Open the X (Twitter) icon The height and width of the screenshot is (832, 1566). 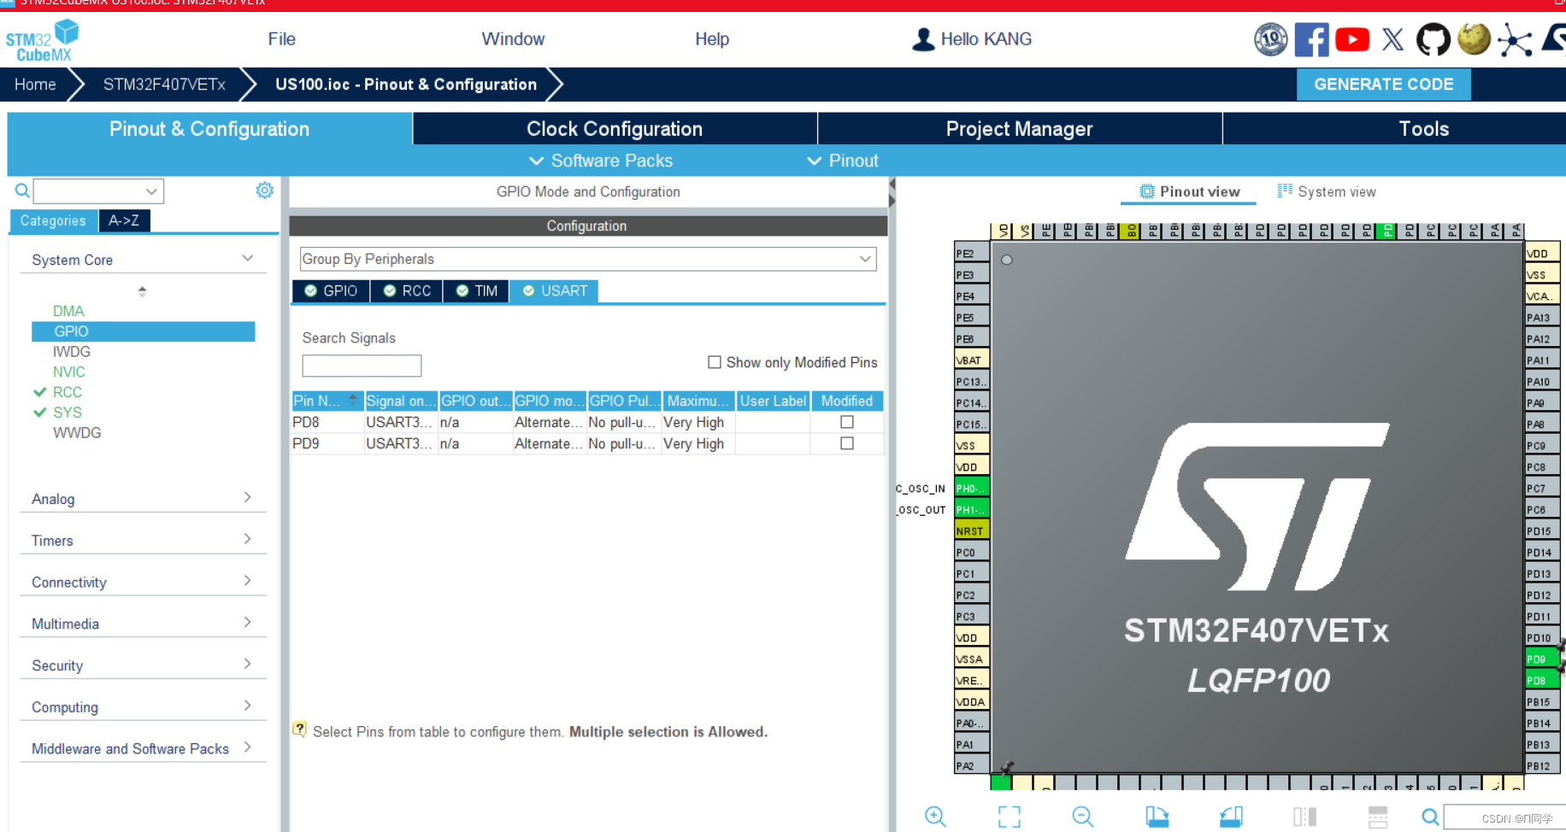click(1393, 39)
